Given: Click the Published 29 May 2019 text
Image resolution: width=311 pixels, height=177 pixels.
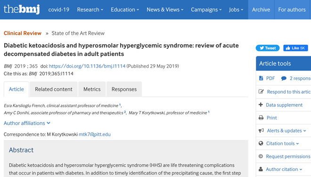Looking at the screenshot, I should pos(153,66).
